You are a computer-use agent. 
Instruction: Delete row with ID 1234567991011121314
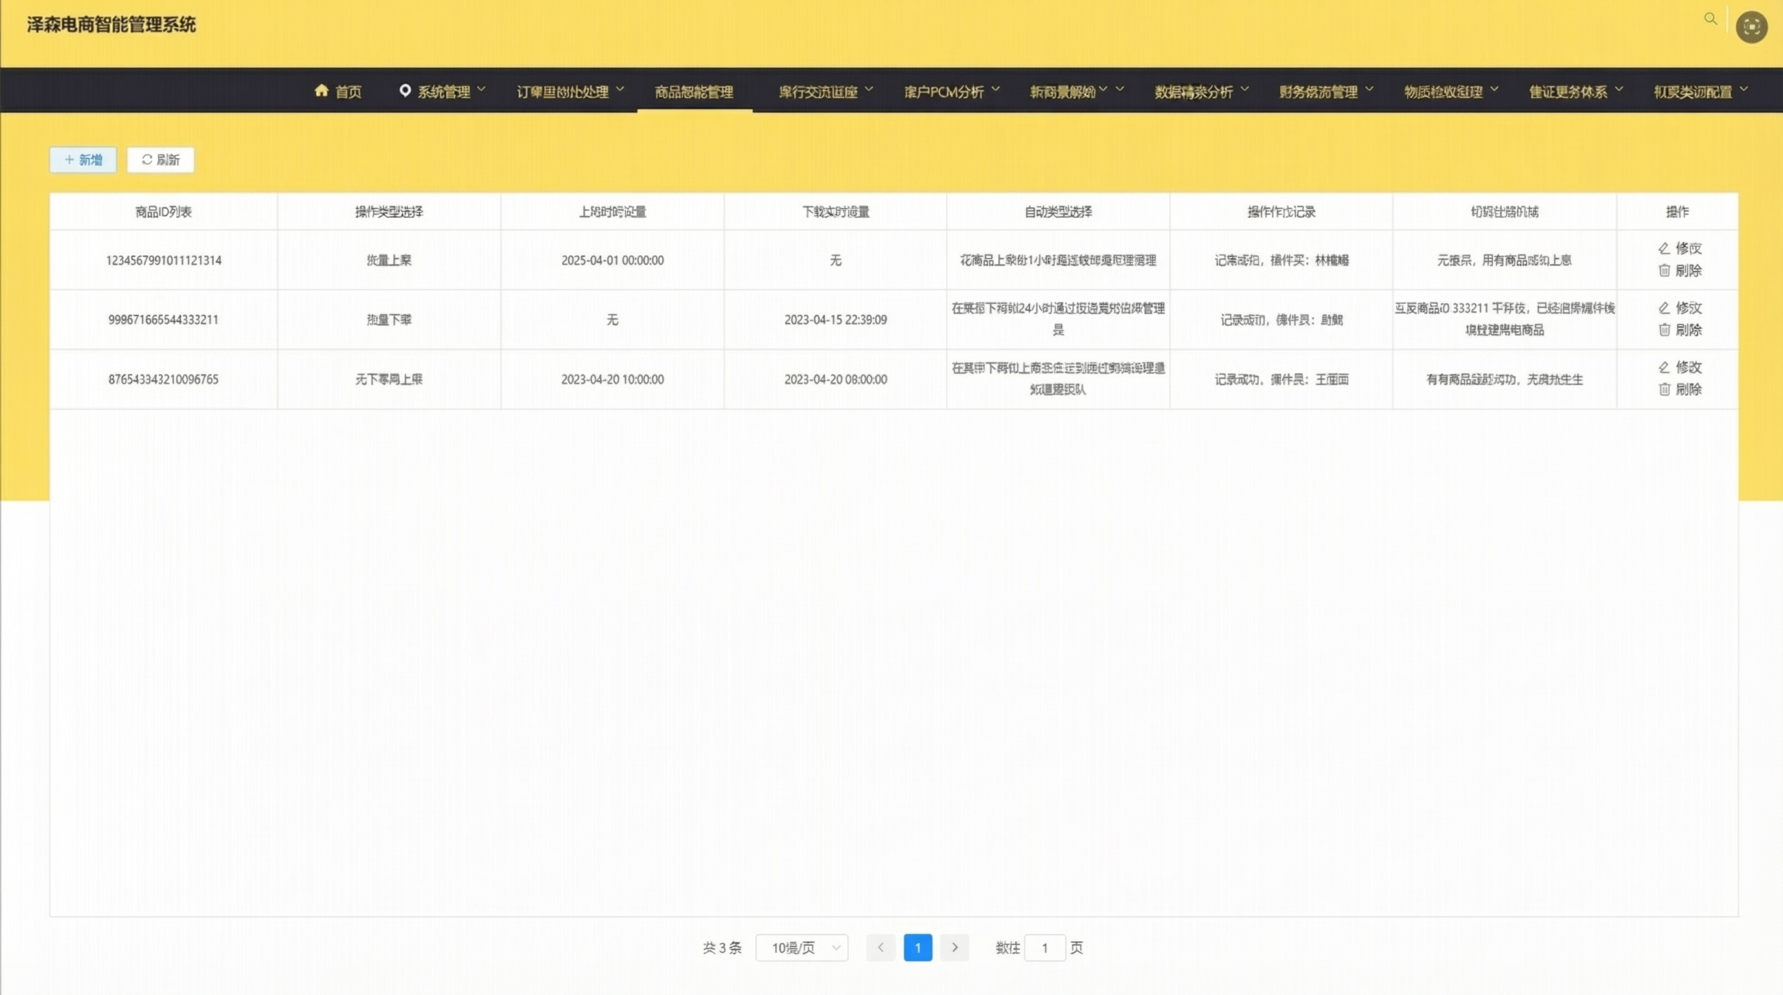(x=1680, y=271)
